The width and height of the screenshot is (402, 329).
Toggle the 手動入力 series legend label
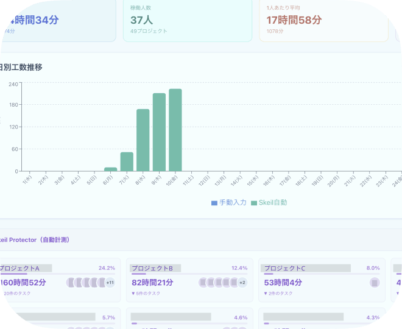232,202
